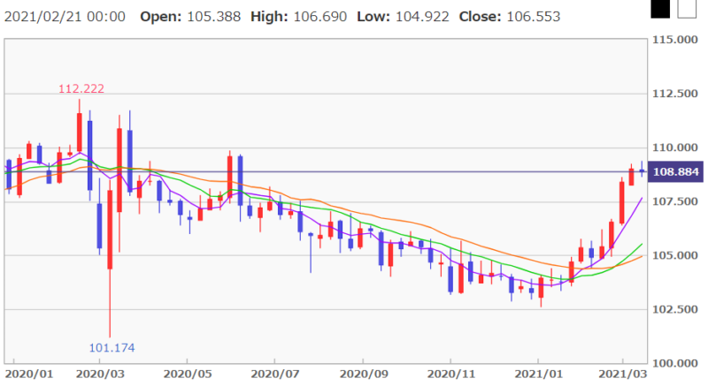Click the 2021/01 date axis label

click(x=539, y=375)
